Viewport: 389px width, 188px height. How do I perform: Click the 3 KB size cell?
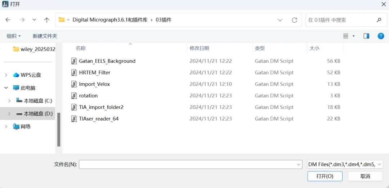pos(336,96)
